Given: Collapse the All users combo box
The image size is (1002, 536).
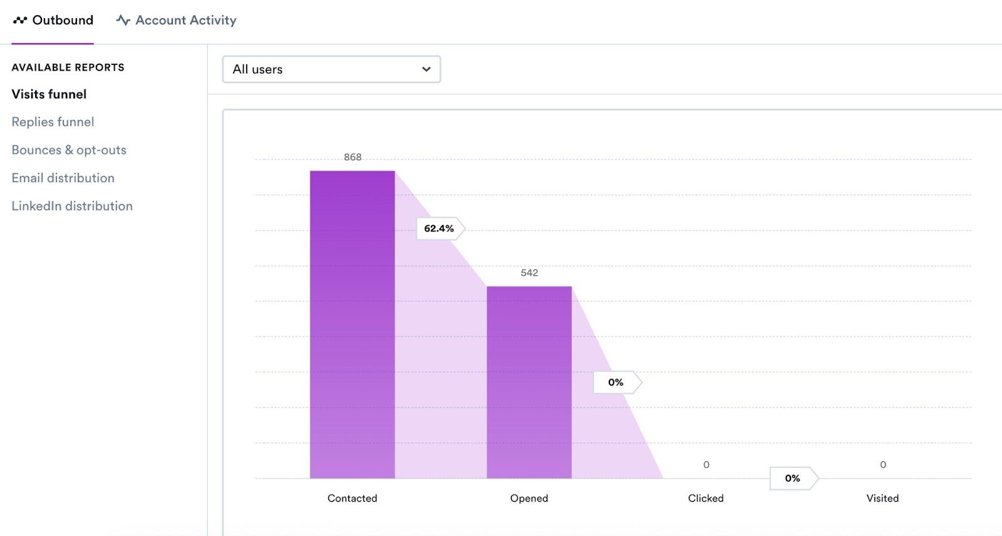Looking at the screenshot, I should coord(331,69).
